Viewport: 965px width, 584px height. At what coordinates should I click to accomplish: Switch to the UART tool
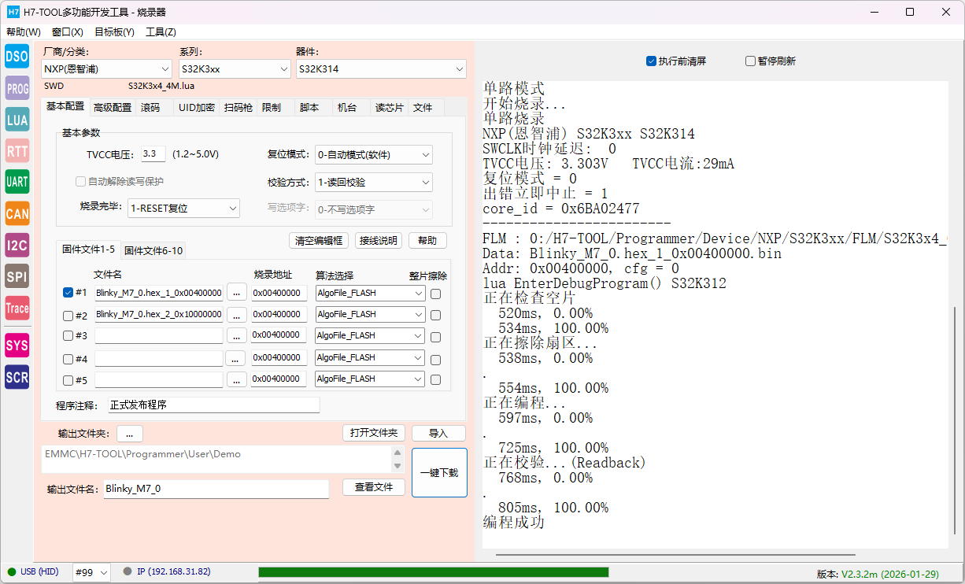17,182
